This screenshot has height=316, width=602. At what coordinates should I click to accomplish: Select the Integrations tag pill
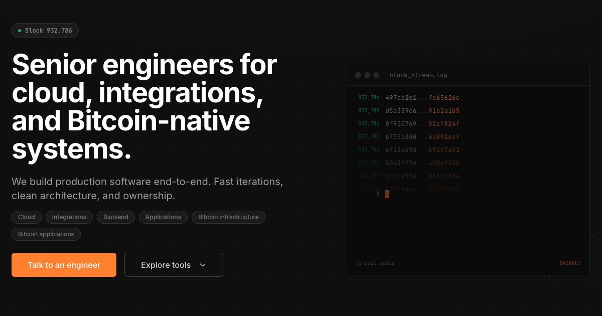tap(69, 217)
